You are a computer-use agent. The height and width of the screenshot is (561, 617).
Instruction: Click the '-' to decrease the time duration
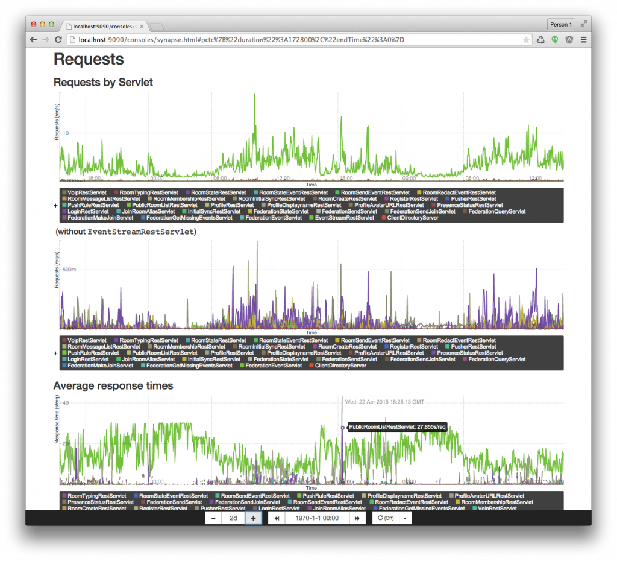tap(213, 518)
